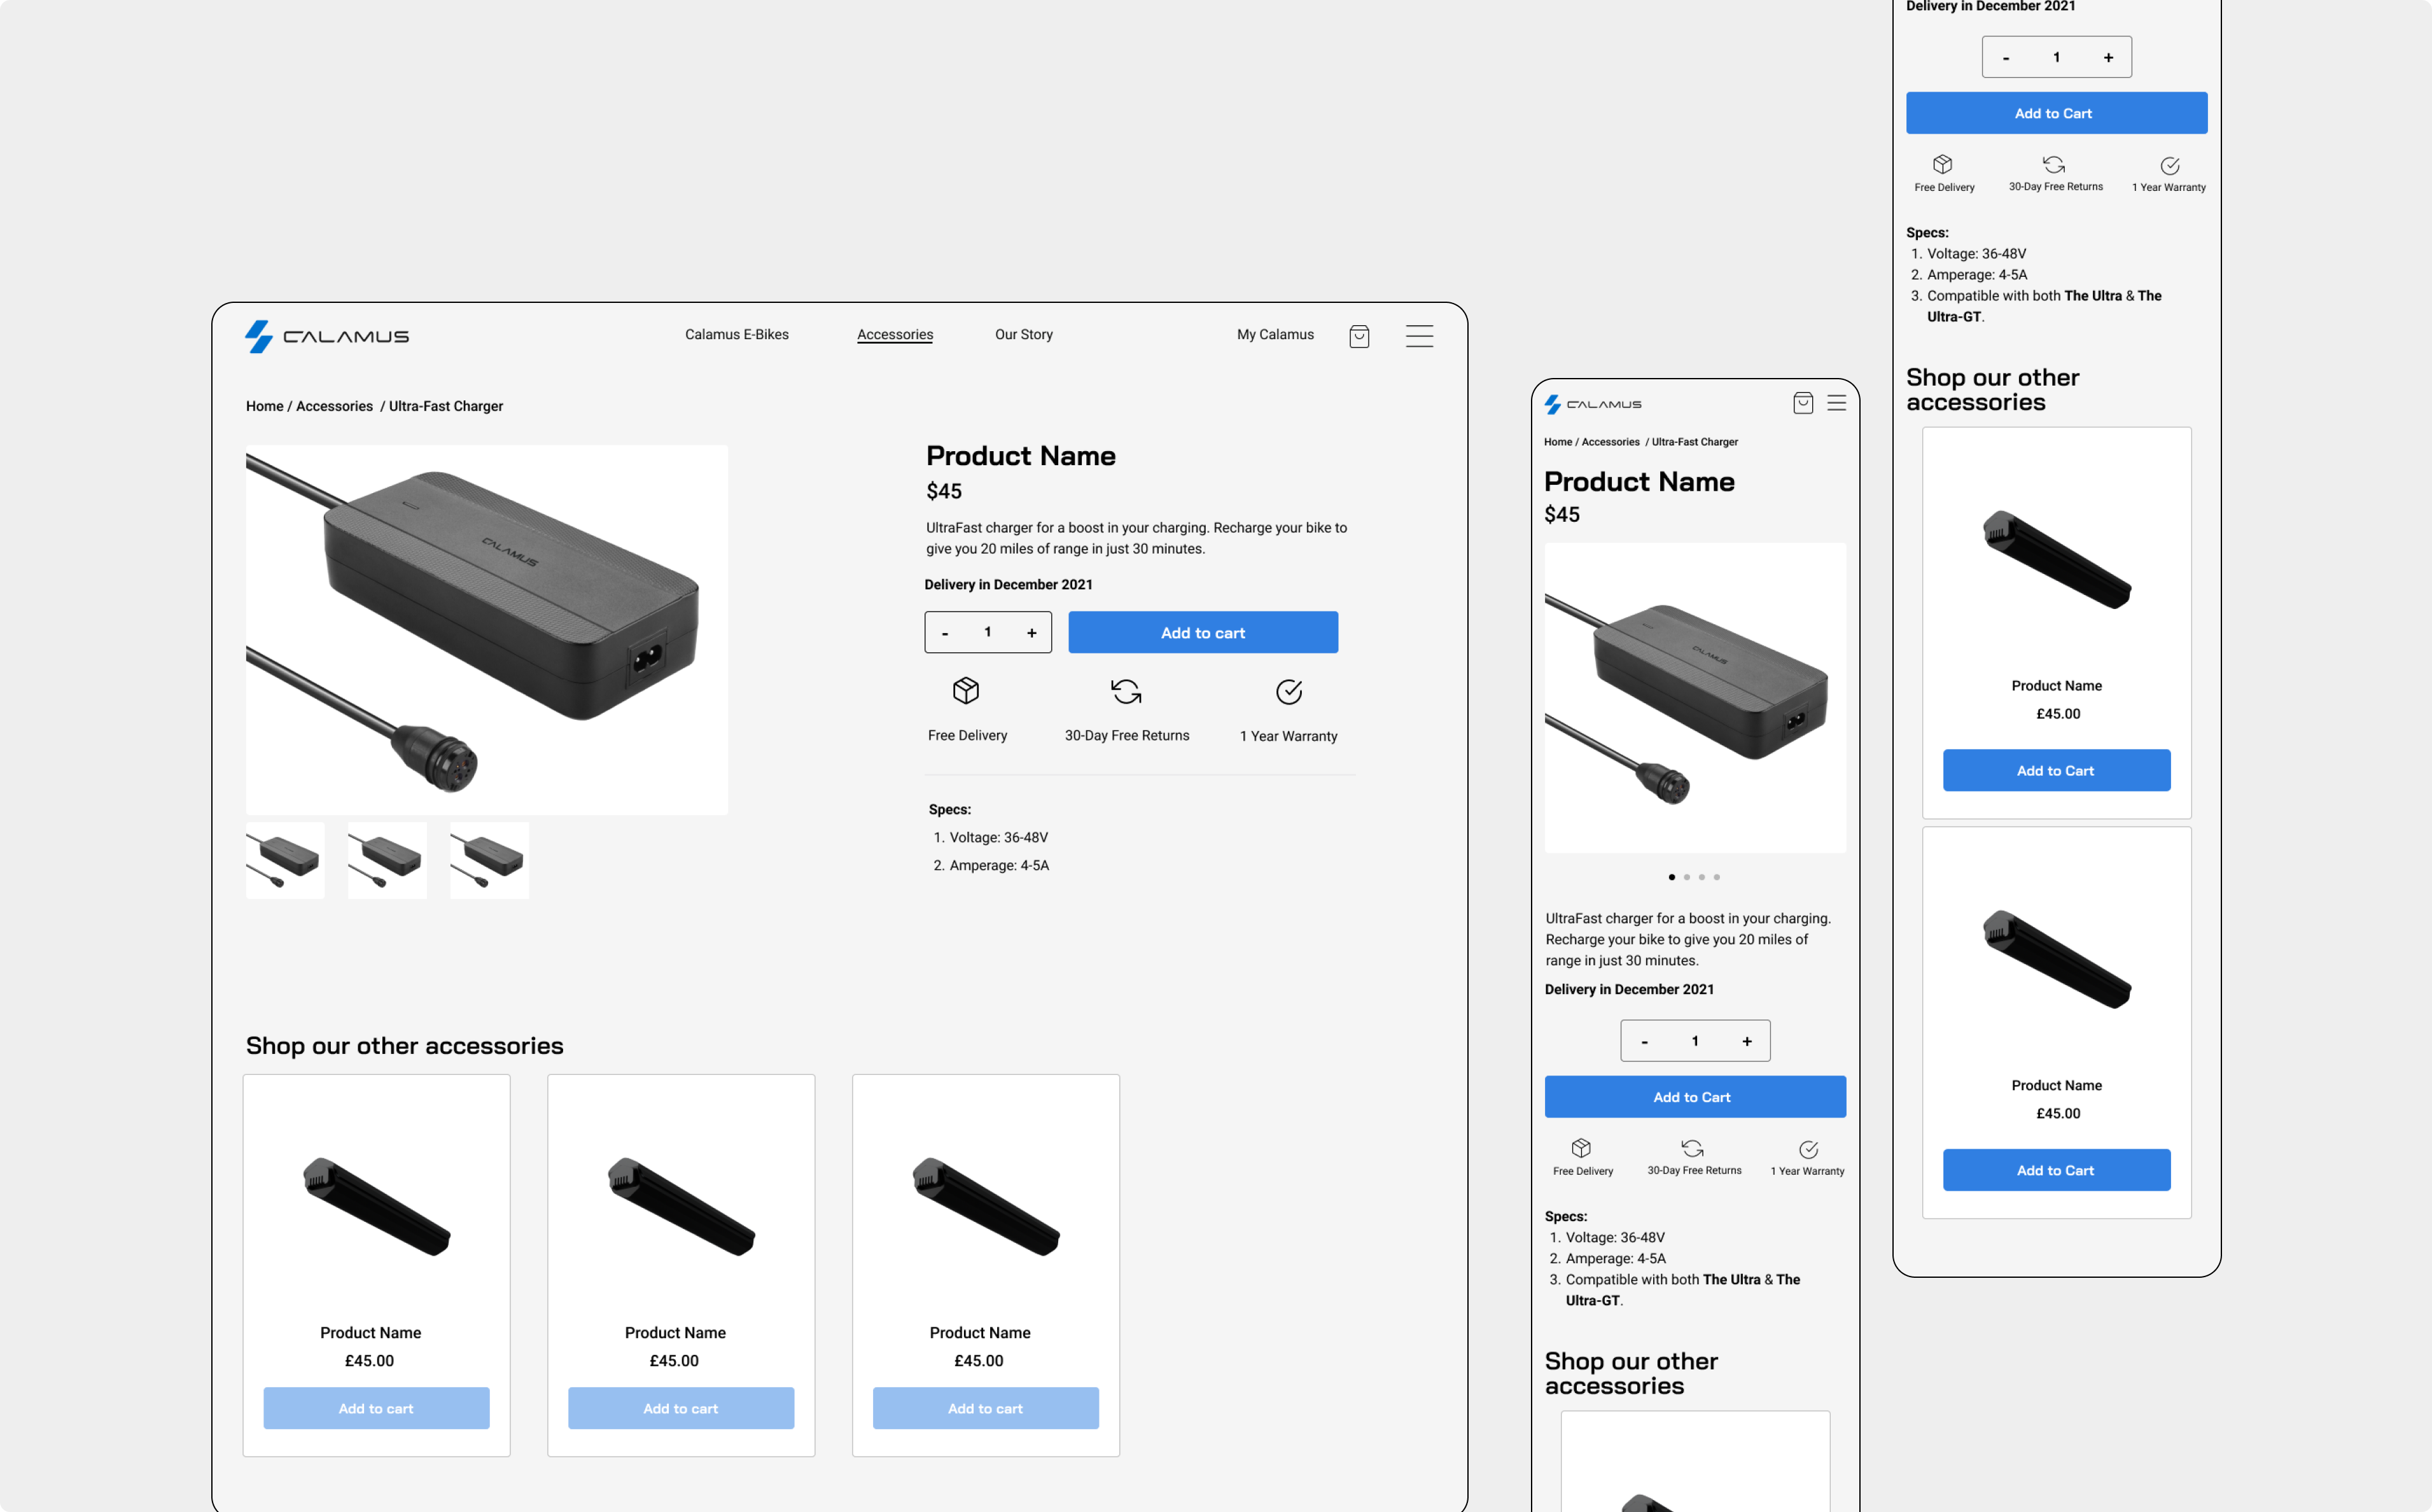The image size is (2432, 1512).
Task: Go to Calamus E-Bikes nav item
Action: [x=737, y=334]
